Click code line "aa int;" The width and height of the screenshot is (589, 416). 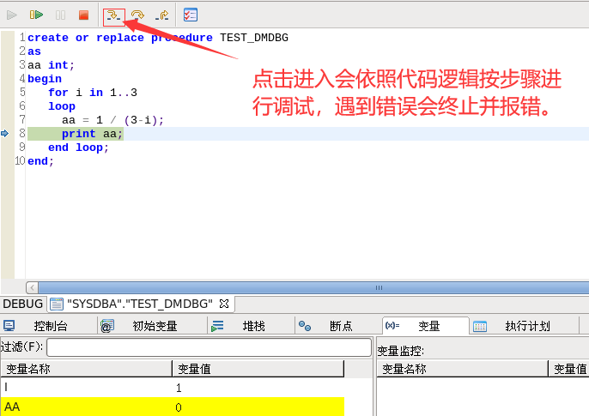coord(52,65)
